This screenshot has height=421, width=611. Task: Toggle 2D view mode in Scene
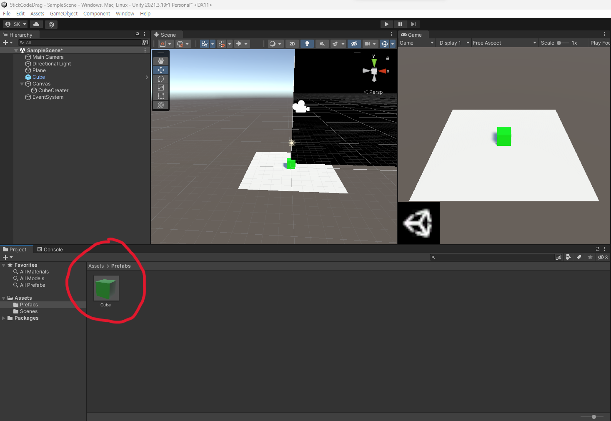click(292, 43)
